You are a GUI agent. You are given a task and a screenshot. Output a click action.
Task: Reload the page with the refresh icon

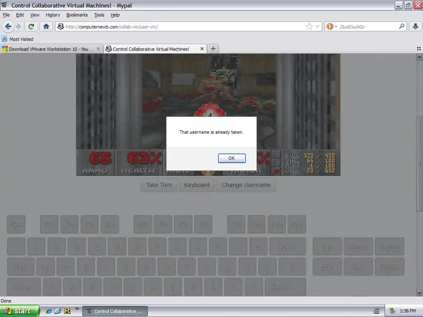tap(31, 26)
